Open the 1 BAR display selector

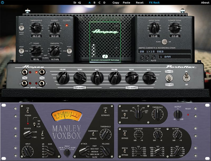point(175,57)
